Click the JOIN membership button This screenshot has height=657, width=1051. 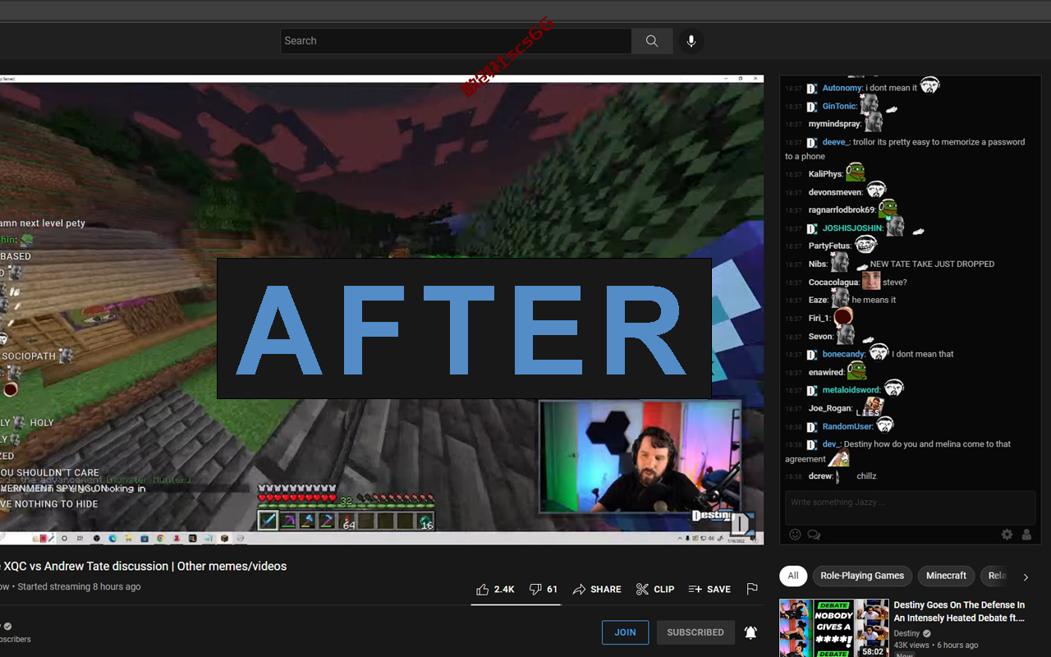[626, 632]
